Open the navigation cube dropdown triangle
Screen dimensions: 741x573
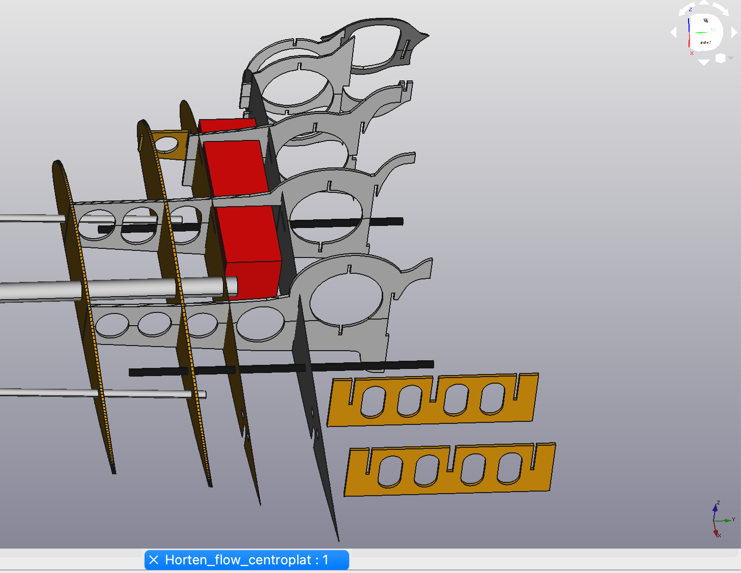coord(731,58)
